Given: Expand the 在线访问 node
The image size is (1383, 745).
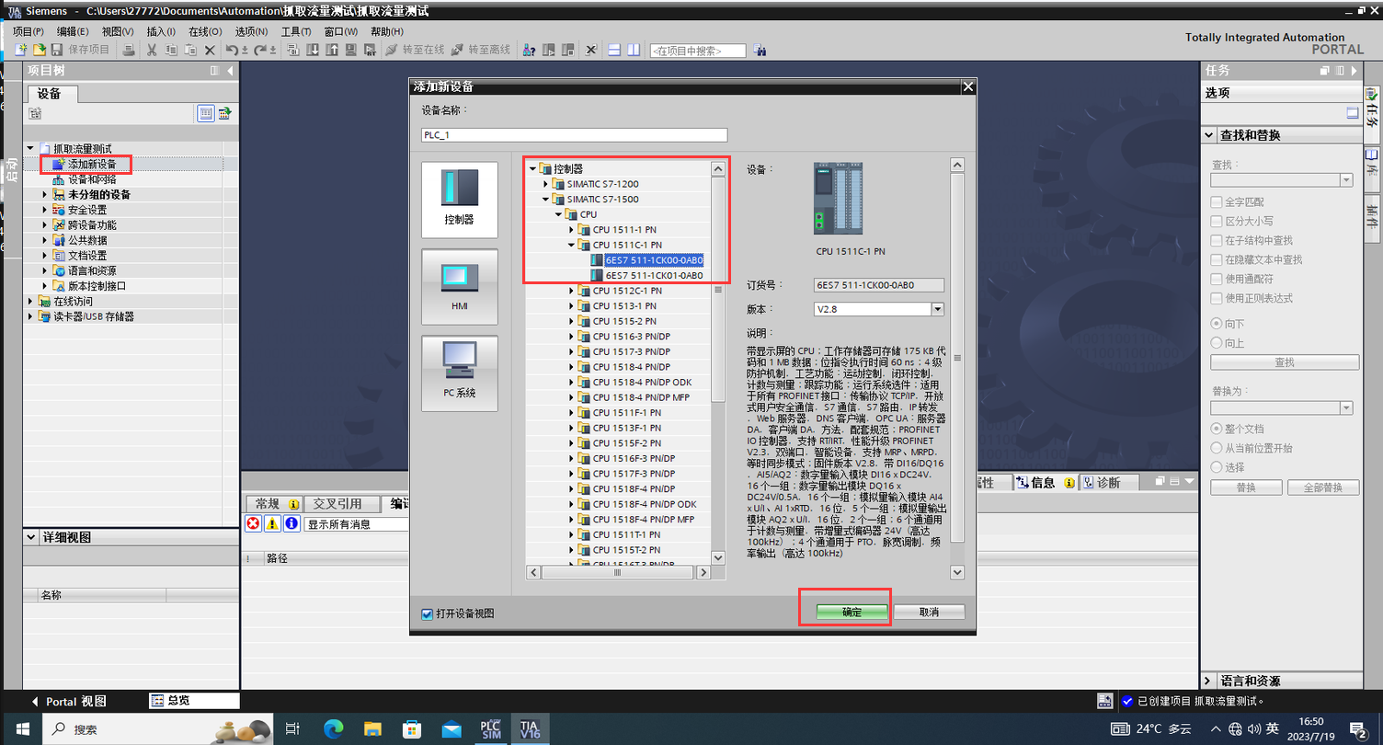Looking at the screenshot, I should pos(30,301).
